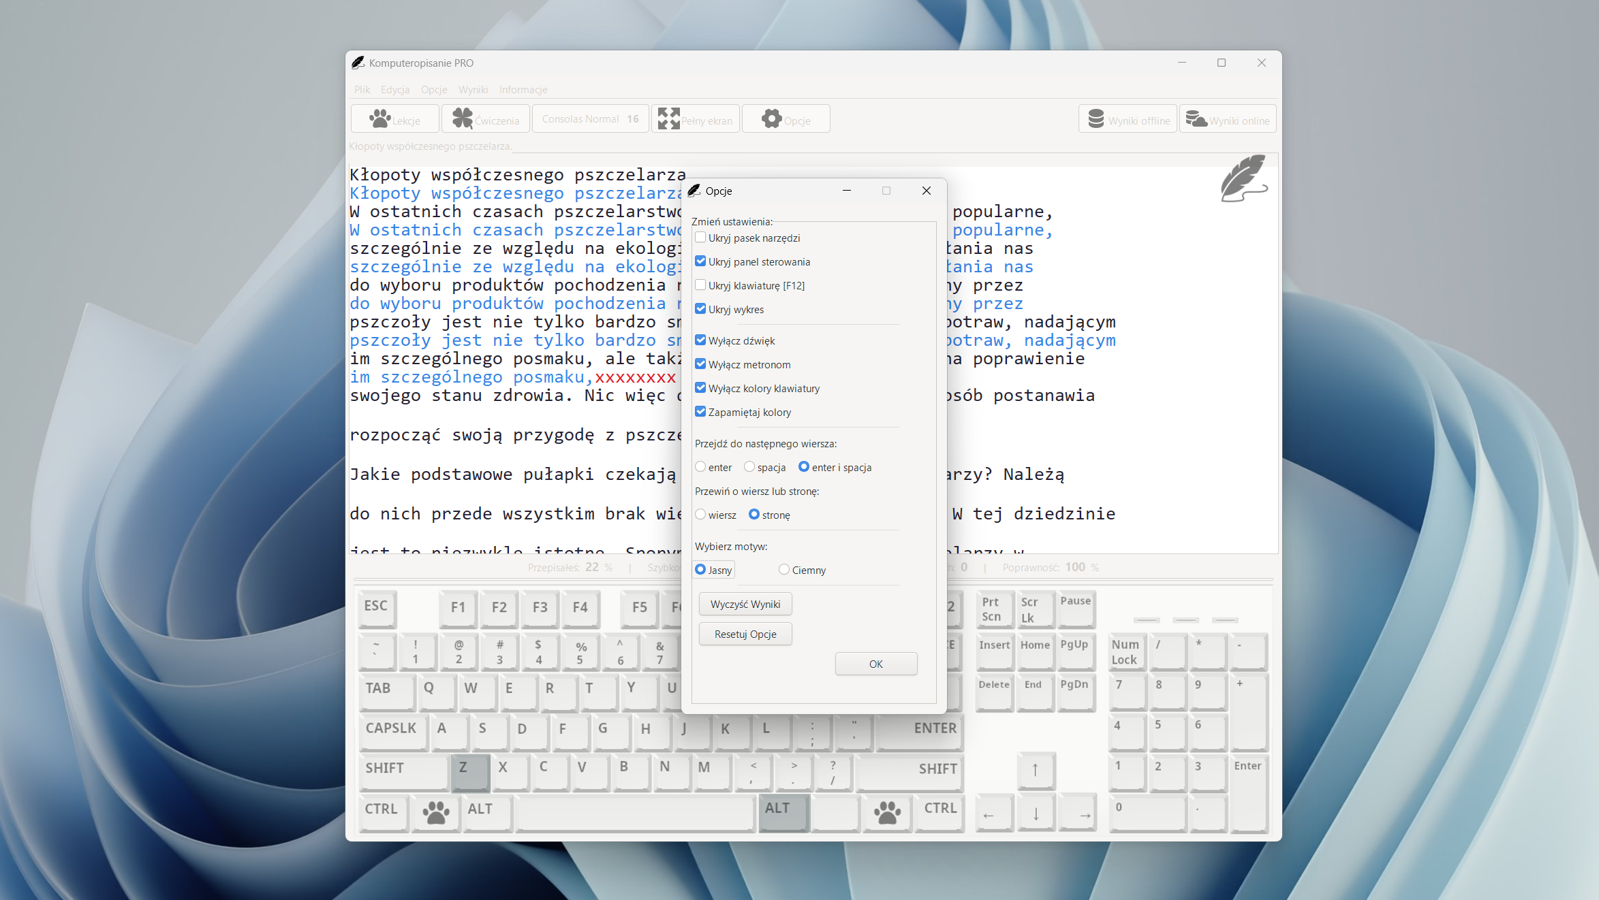Select wiersz scroll option
This screenshot has width=1599, height=900.
click(x=700, y=515)
